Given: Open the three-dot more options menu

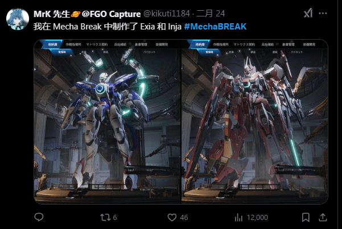Looking at the screenshot, I should click(323, 13).
